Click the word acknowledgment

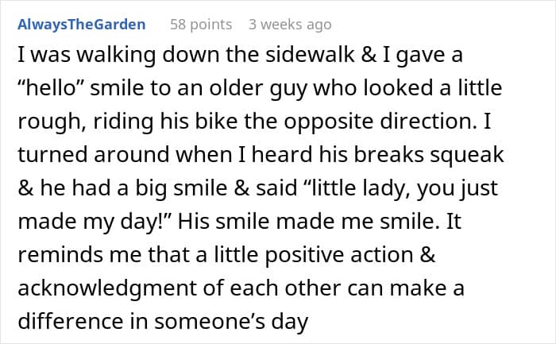[107, 289]
